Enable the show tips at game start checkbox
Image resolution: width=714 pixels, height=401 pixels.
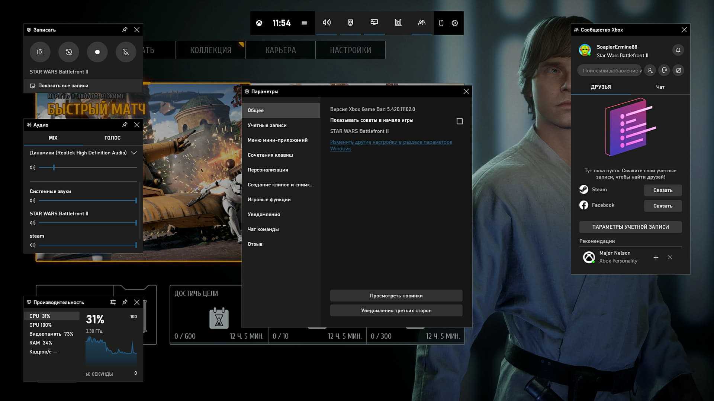point(460,121)
